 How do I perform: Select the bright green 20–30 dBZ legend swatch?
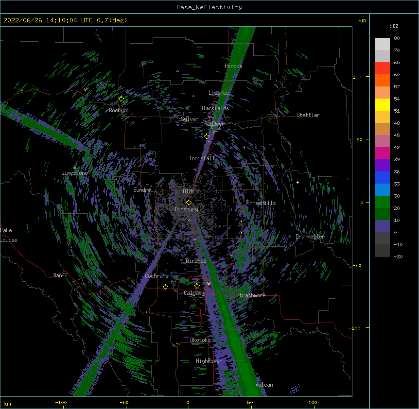pos(382,202)
